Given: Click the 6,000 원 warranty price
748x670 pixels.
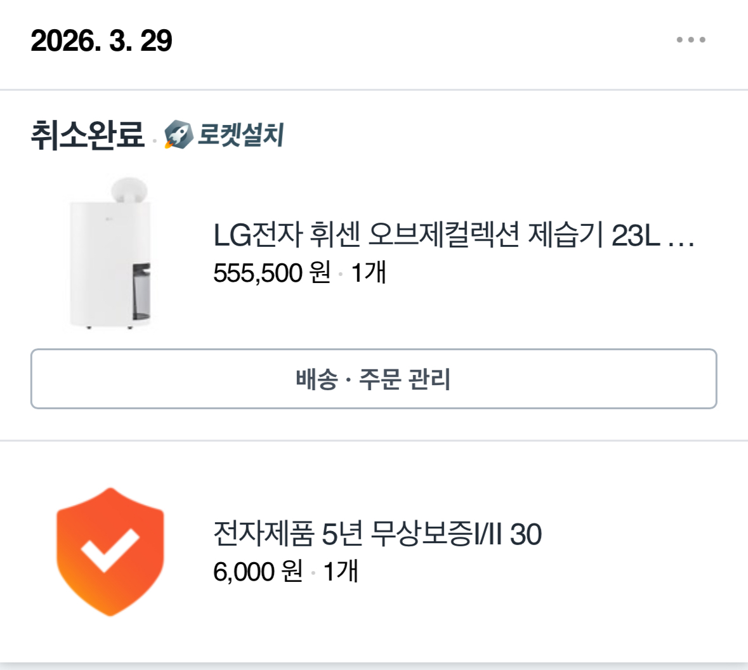Looking at the screenshot, I should coord(258,572).
